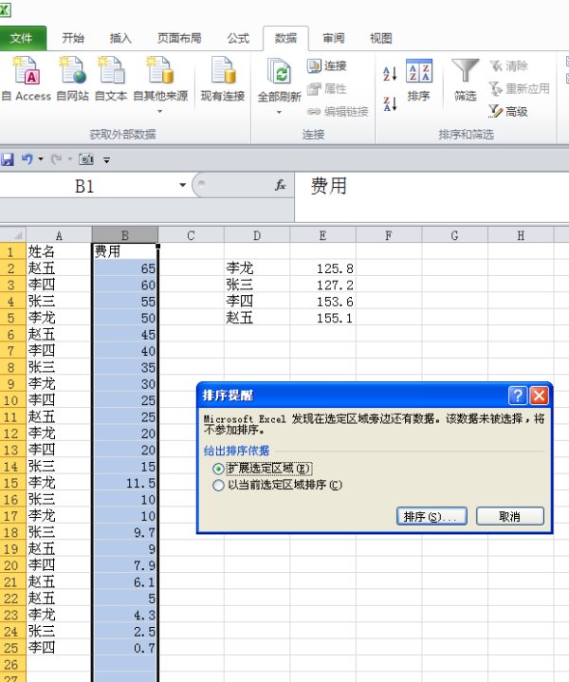
Task: Open existing connections (现有连接)
Action: 223,79
